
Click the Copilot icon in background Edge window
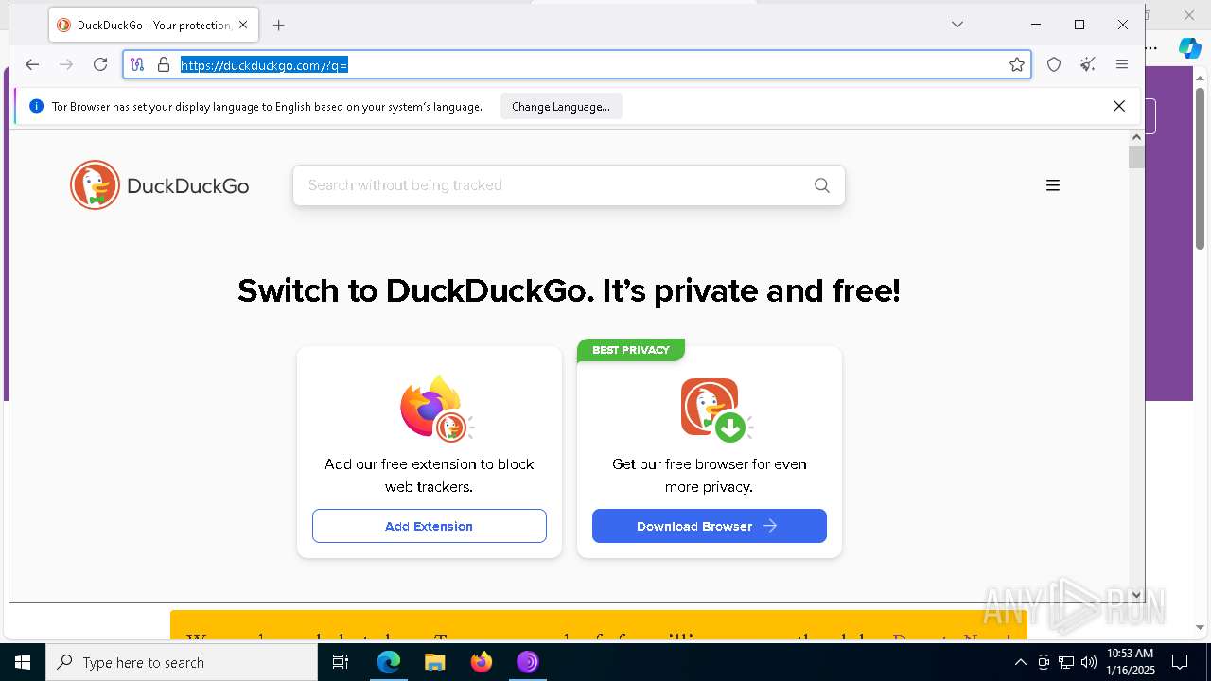(1189, 47)
